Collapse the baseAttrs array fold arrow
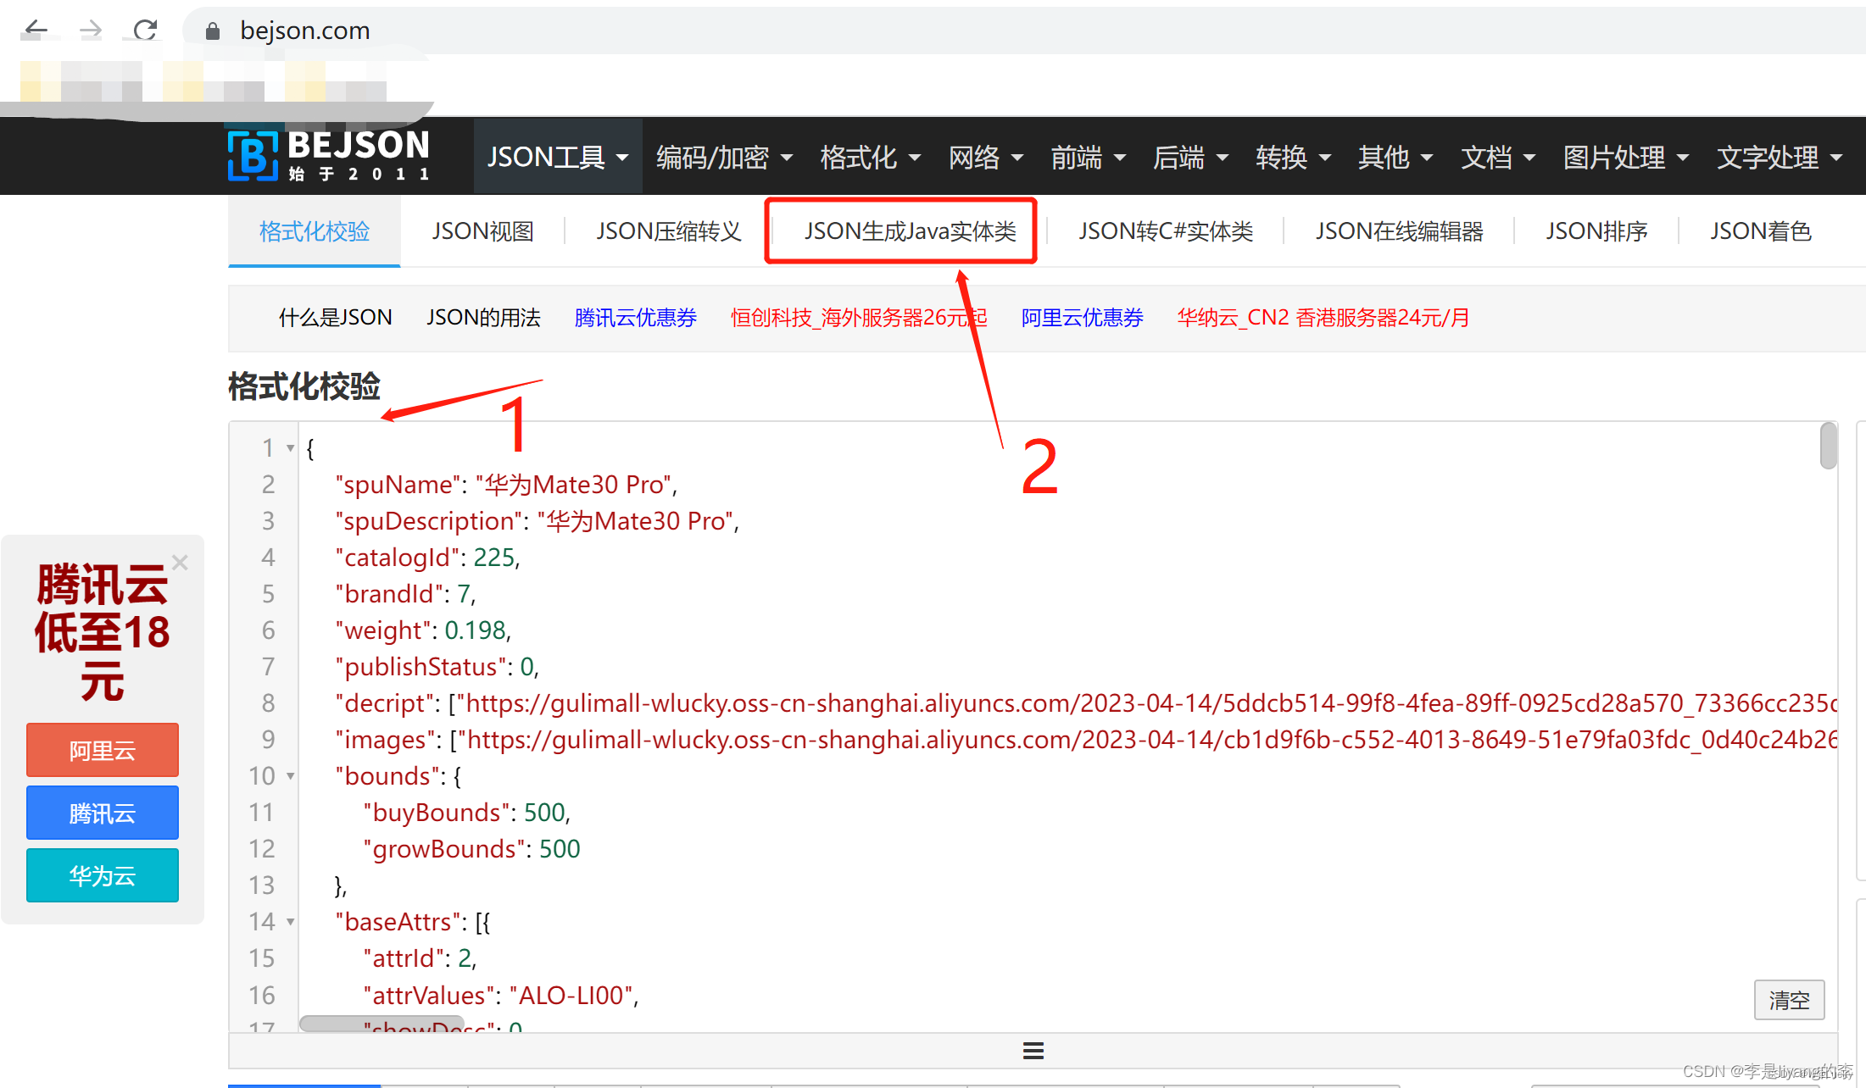 291,922
